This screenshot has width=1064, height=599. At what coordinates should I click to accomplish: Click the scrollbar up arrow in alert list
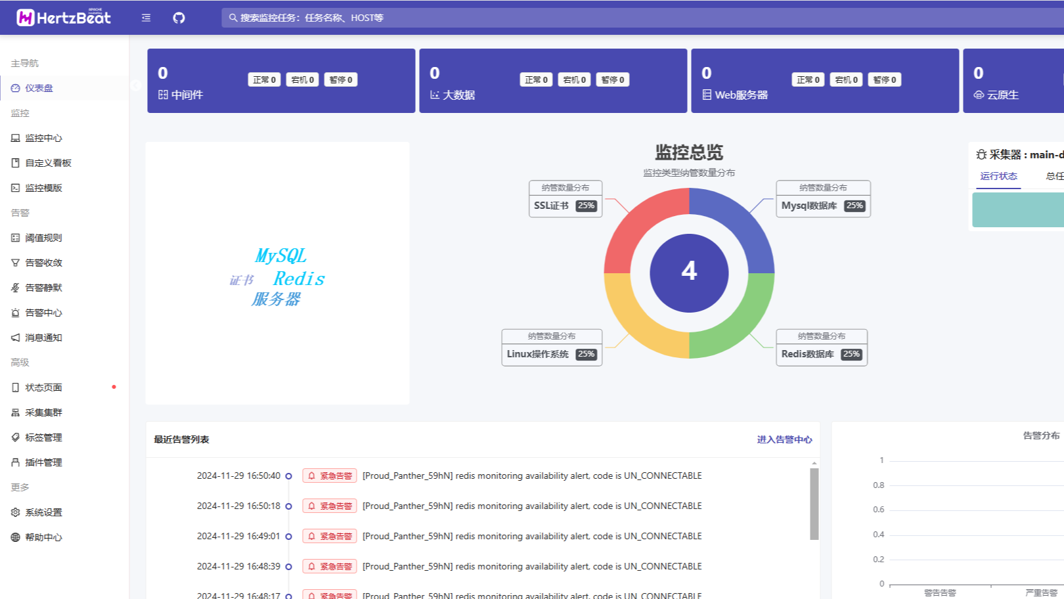[x=814, y=463]
